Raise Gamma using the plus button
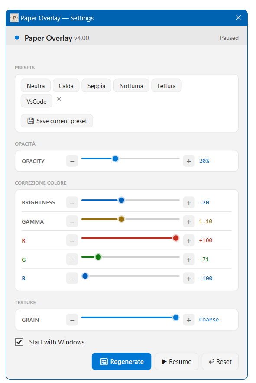The image size is (256, 383). click(x=189, y=221)
